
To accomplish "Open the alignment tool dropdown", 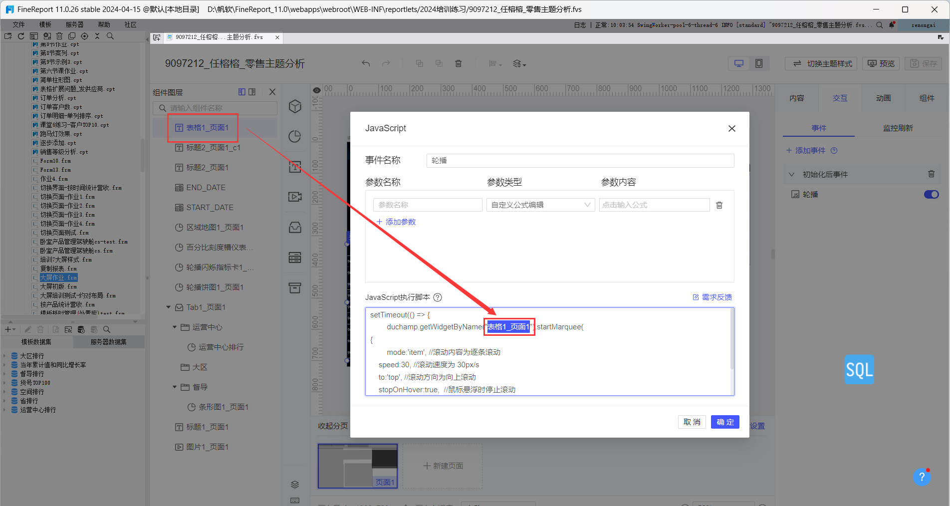I will (x=495, y=63).
